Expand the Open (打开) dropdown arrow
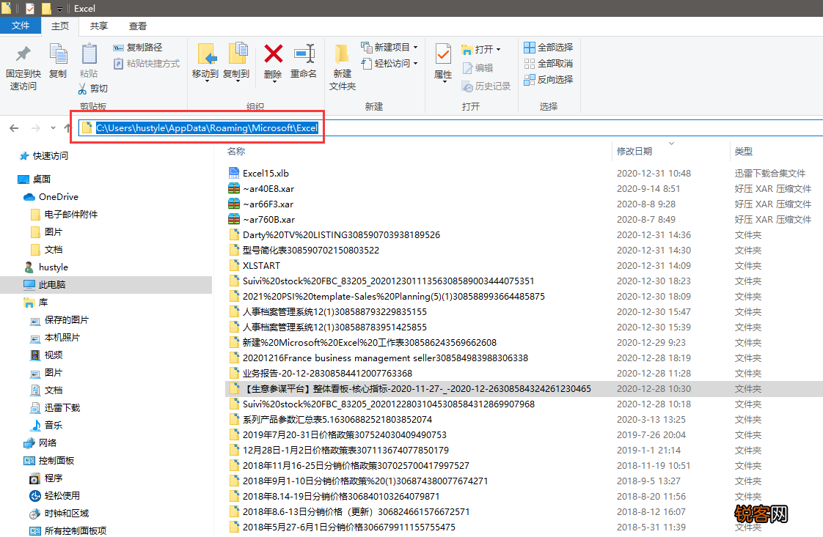Screen dimensions: 823x537 [x=498, y=49]
